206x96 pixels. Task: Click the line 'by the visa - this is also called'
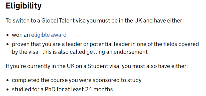click(80, 52)
